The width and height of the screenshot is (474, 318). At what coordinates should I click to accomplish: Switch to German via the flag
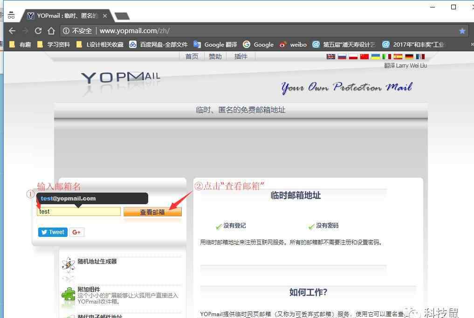point(409,56)
